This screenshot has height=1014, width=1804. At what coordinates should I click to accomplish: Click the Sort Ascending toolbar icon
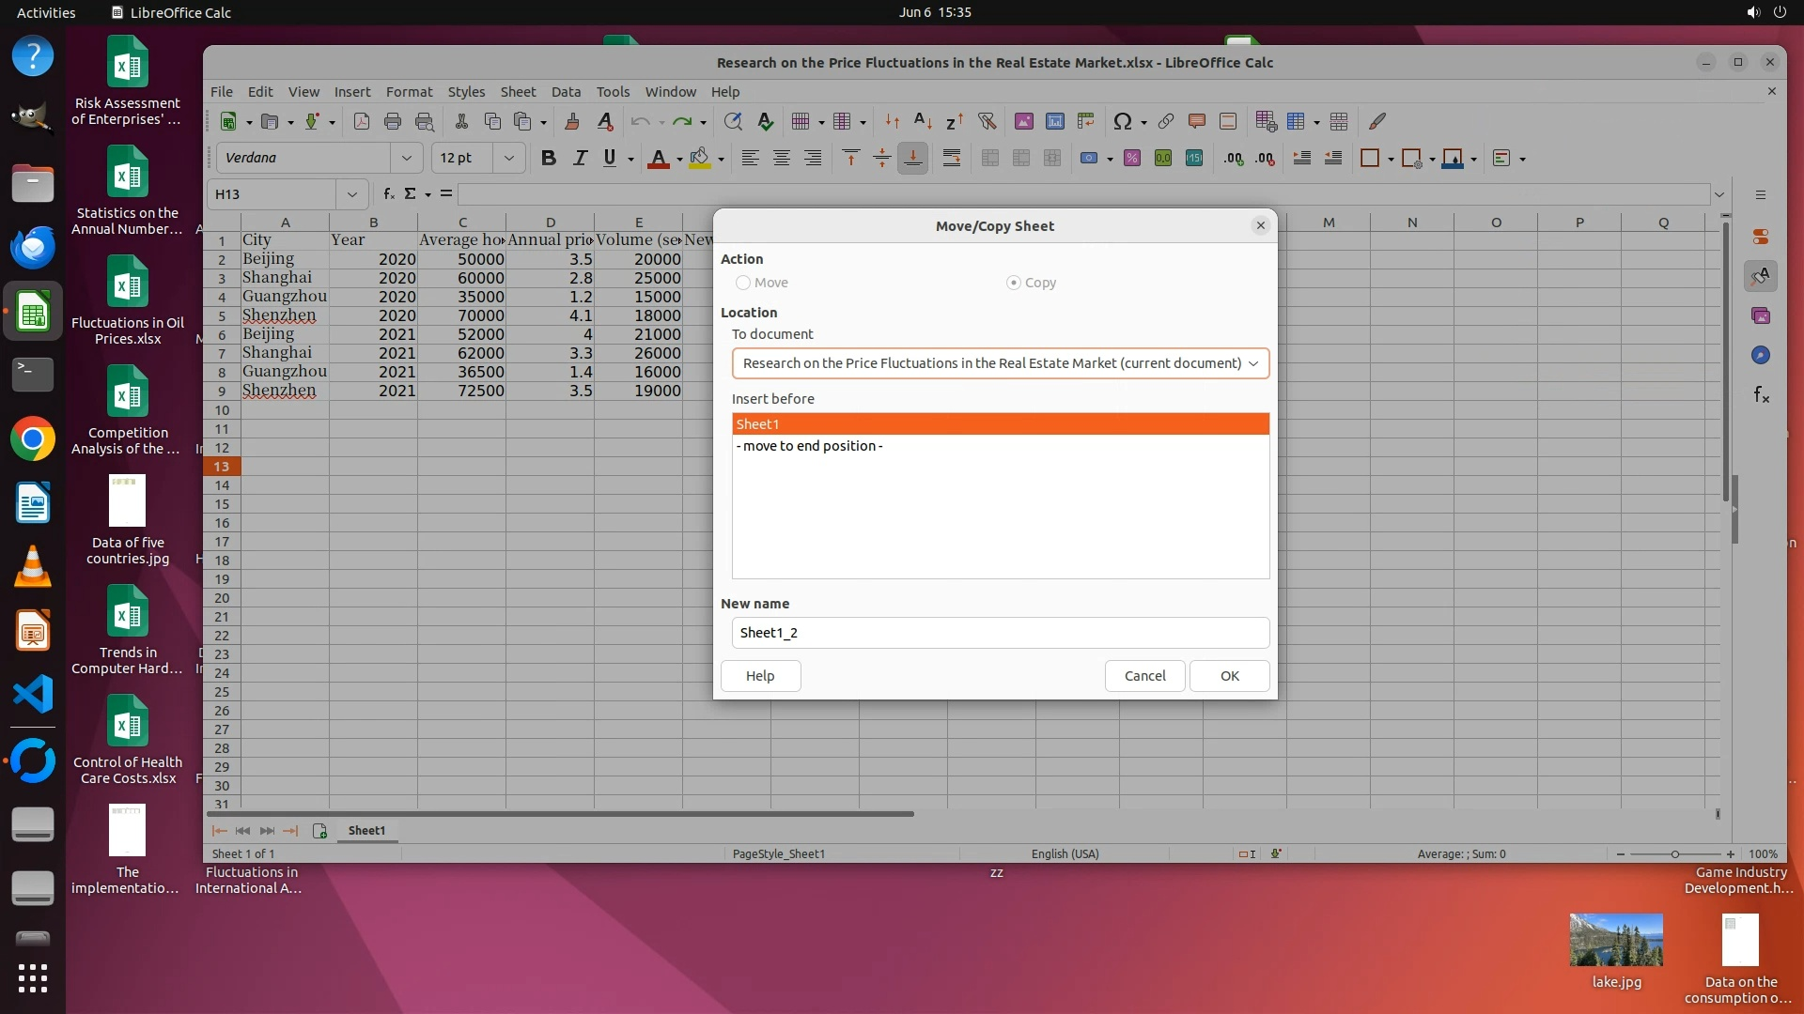click(923, 121)
